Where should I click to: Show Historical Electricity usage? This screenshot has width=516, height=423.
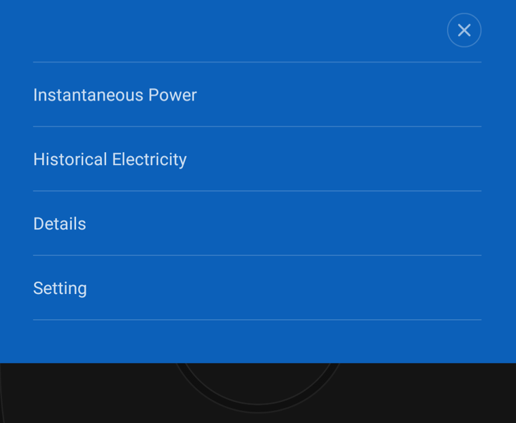[x=110, y=160]
